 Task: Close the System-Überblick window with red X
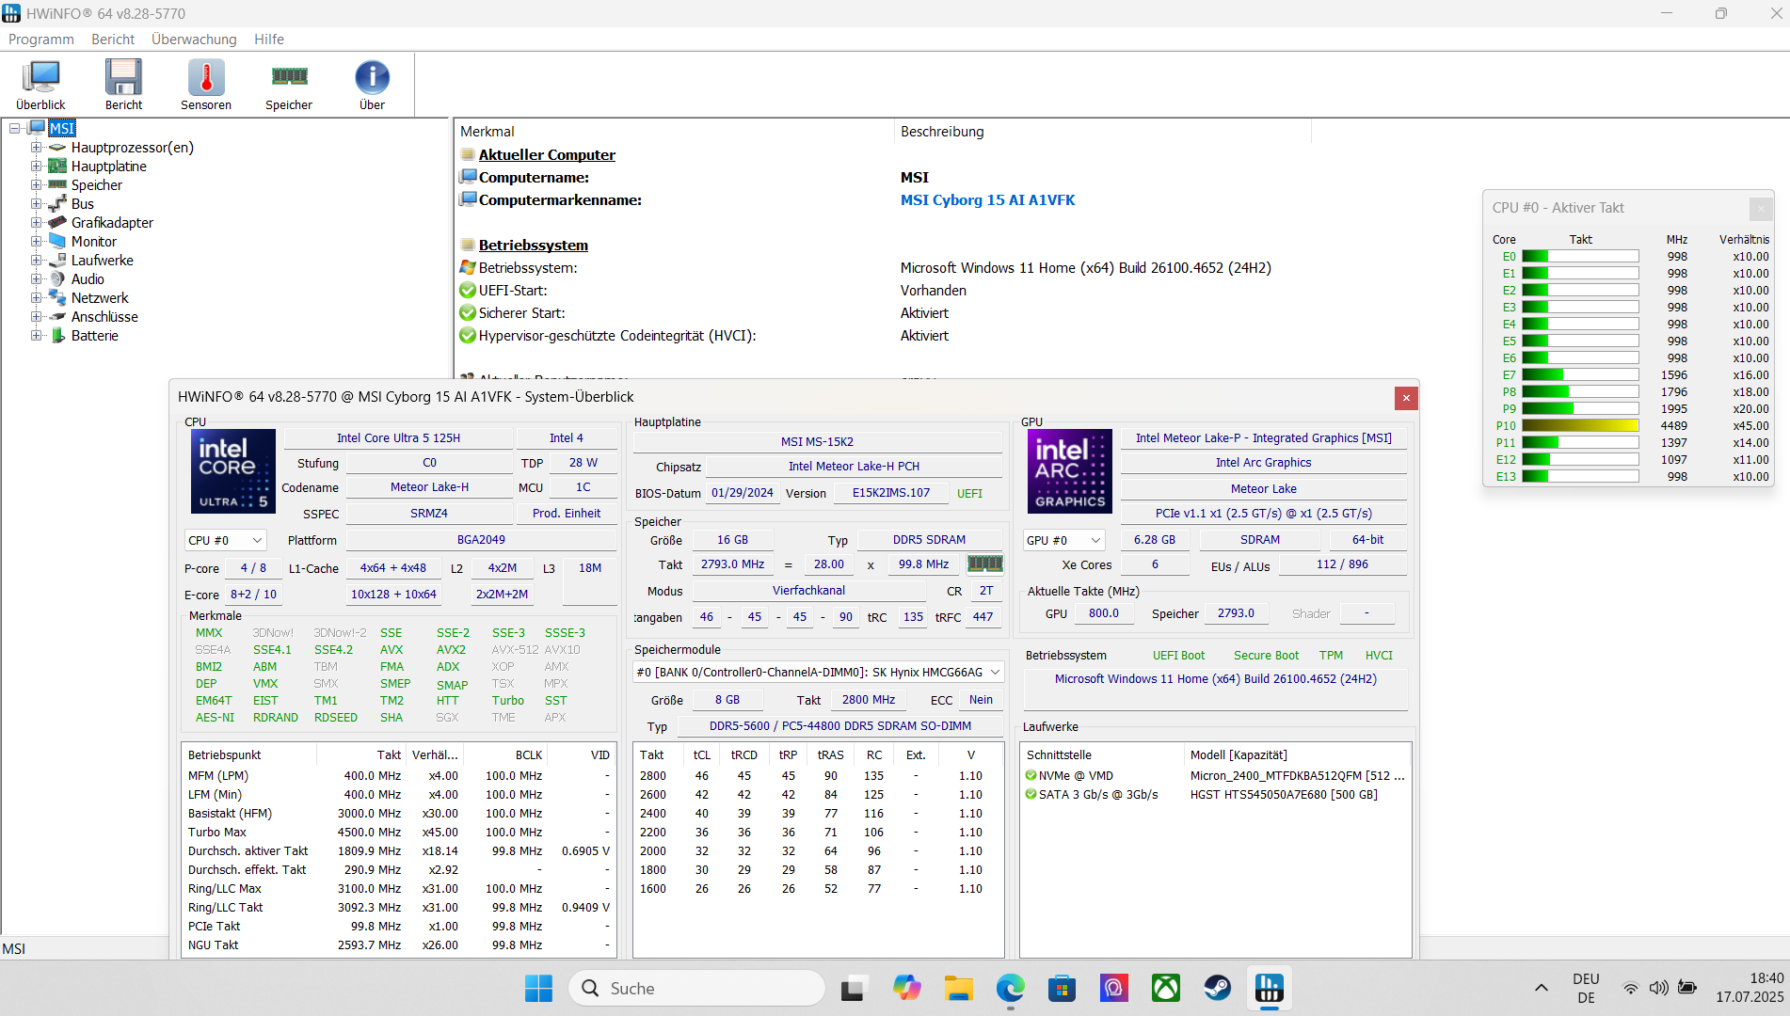(1406, 398)
